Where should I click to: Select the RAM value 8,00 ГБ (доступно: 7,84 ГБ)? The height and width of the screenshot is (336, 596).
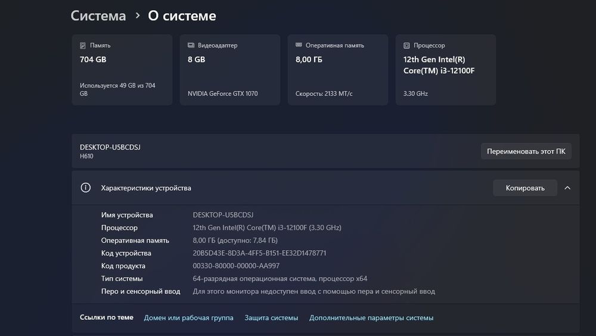coord(235,240)
